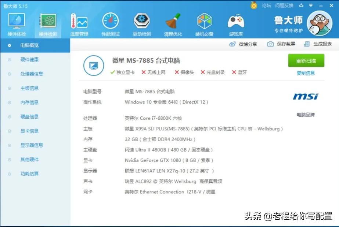Click the 鲁大师 mascot avatar icon
Screen dimensions: 339x227
[x=319, y=23]
